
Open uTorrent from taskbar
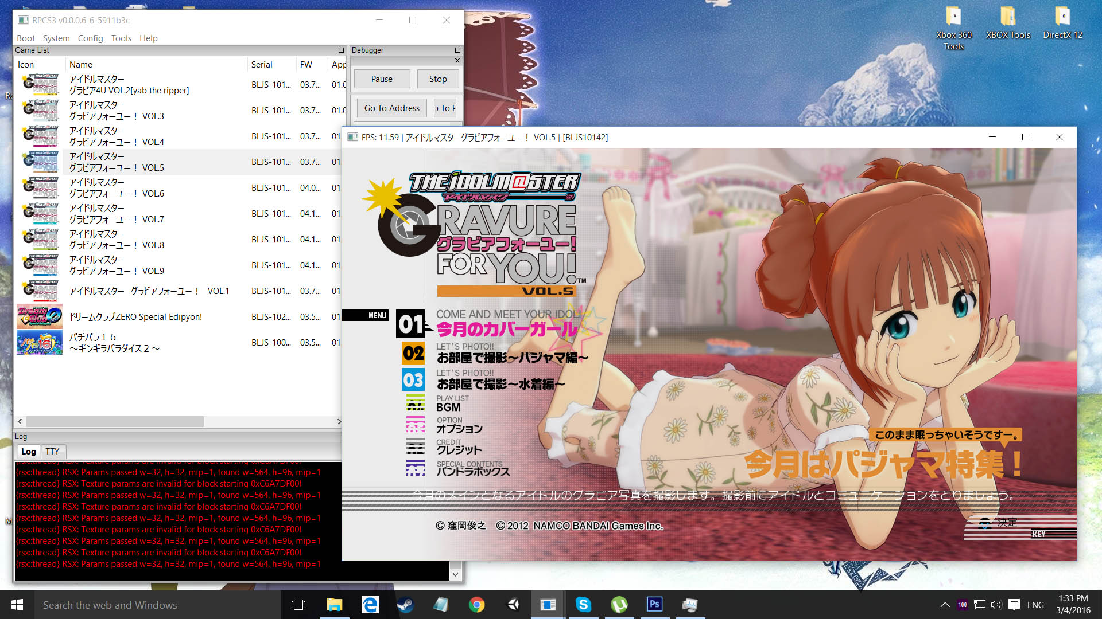point(619,605)
